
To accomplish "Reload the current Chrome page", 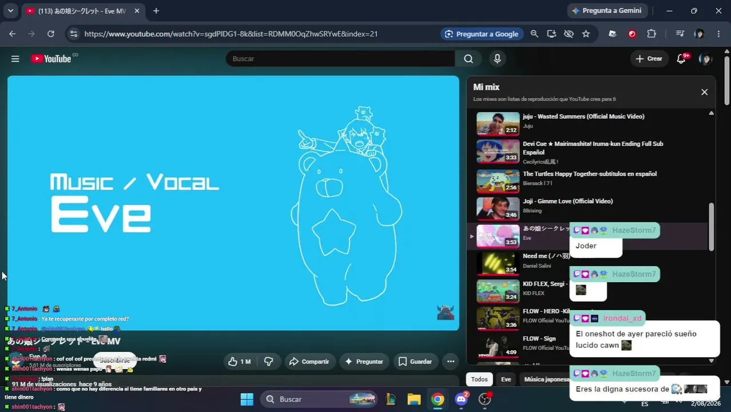I will (x=51, y=34).
